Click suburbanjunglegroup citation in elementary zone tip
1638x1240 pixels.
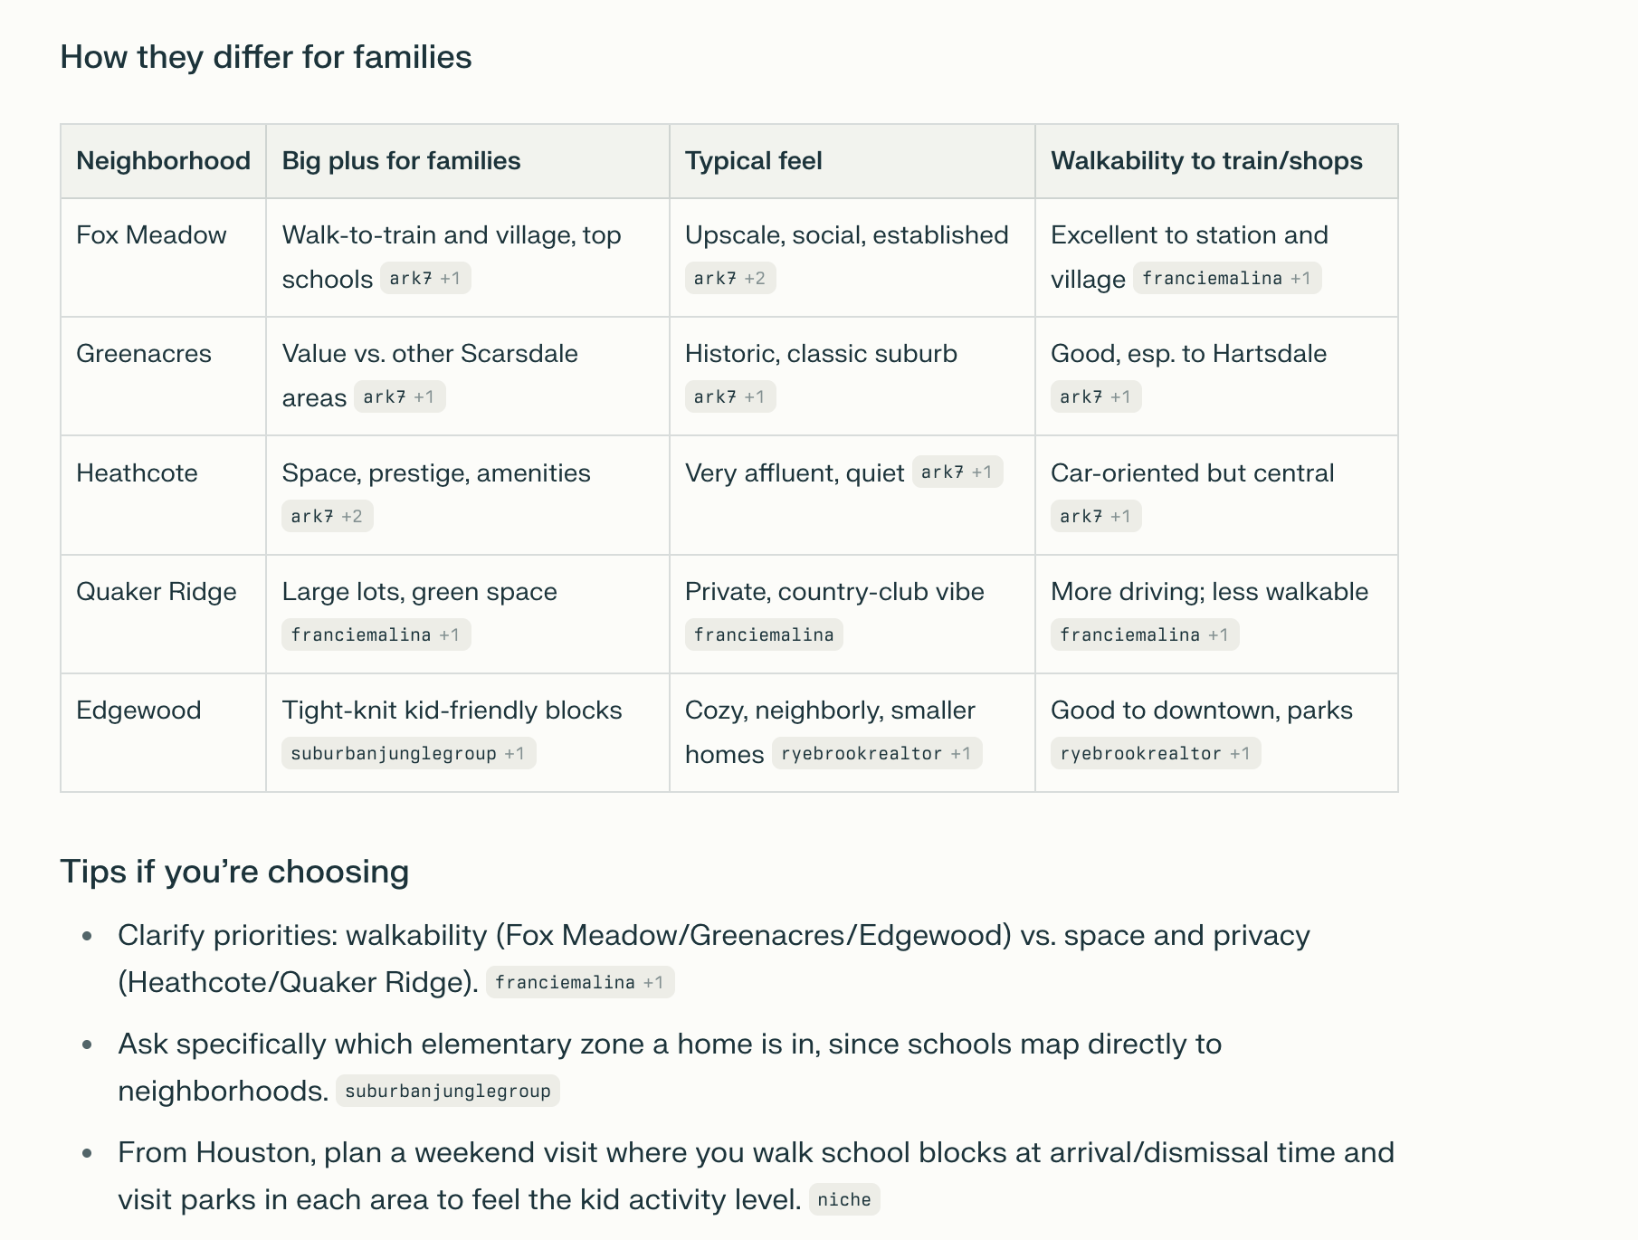(x=447, y=1092)
